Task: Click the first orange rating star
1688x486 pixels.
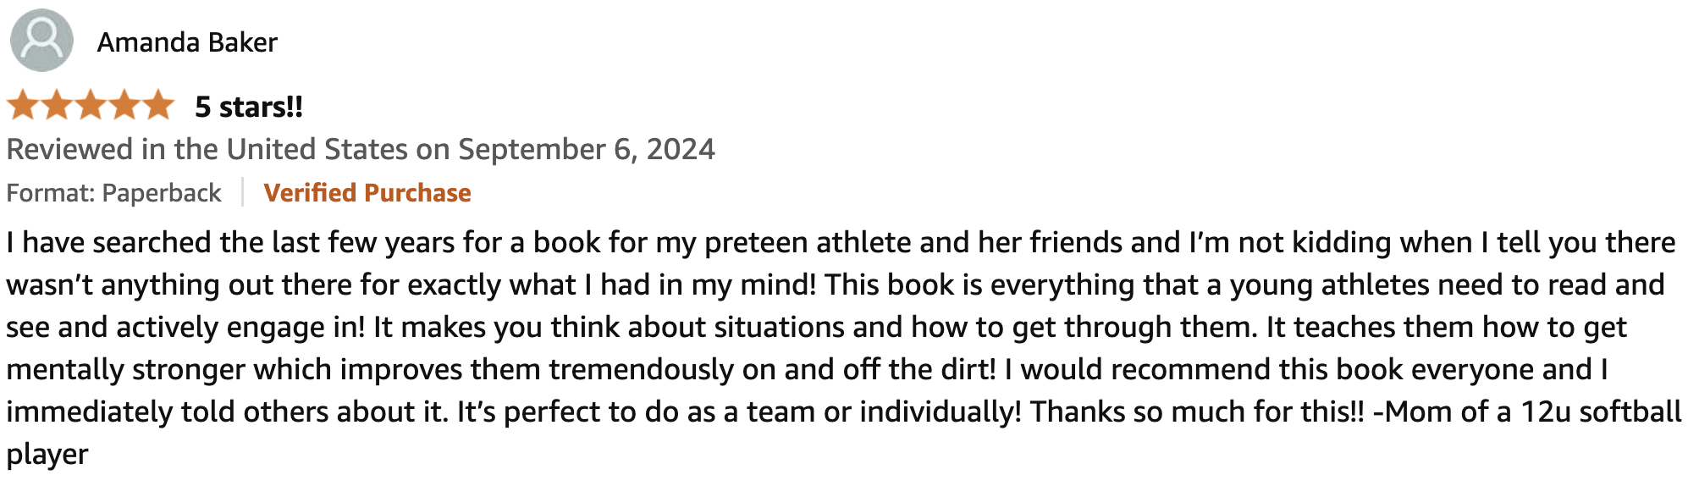Action: tap(22, 107)
